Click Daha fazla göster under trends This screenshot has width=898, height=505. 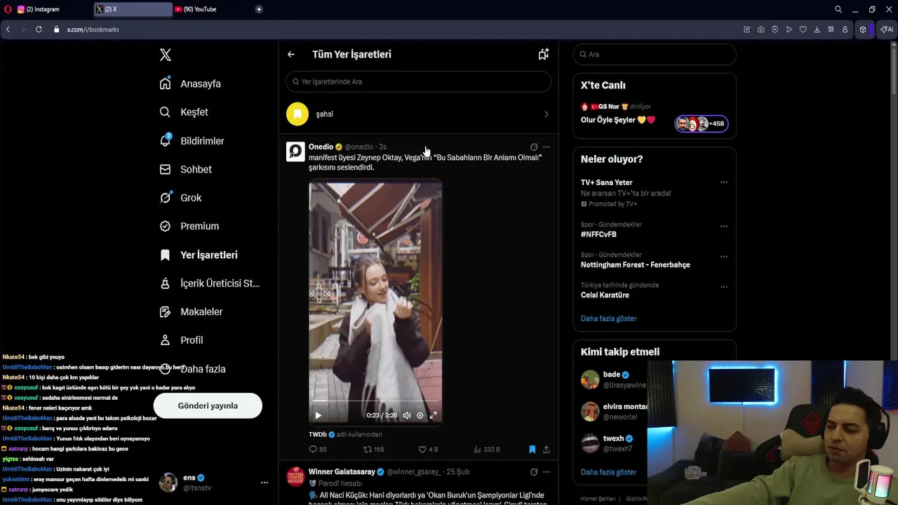coord(608,318)
